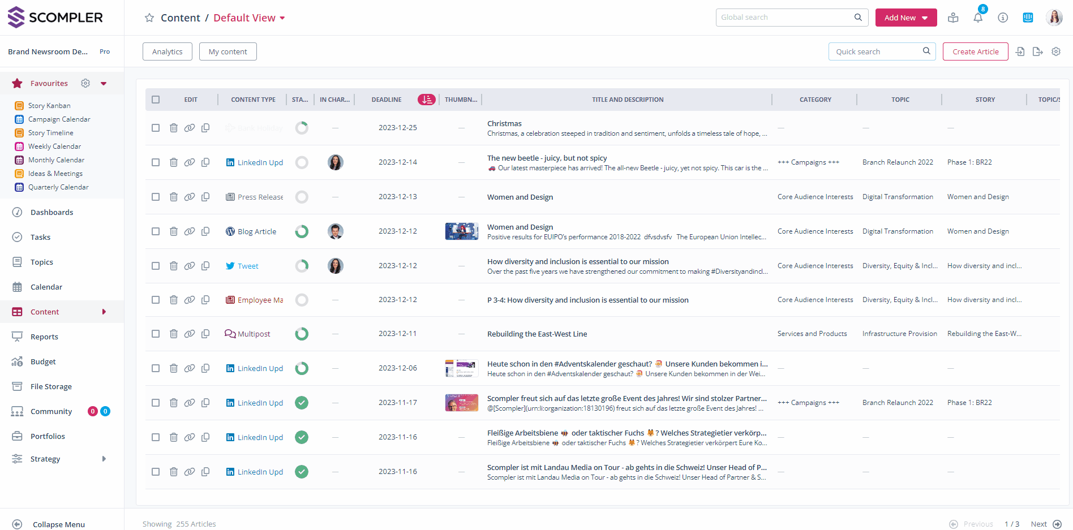Delete the Christmas article via trash icon

click(174, 128)
